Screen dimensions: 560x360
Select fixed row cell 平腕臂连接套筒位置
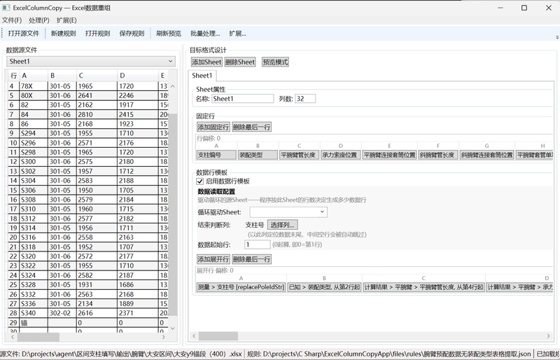click(x=389, y=155)
